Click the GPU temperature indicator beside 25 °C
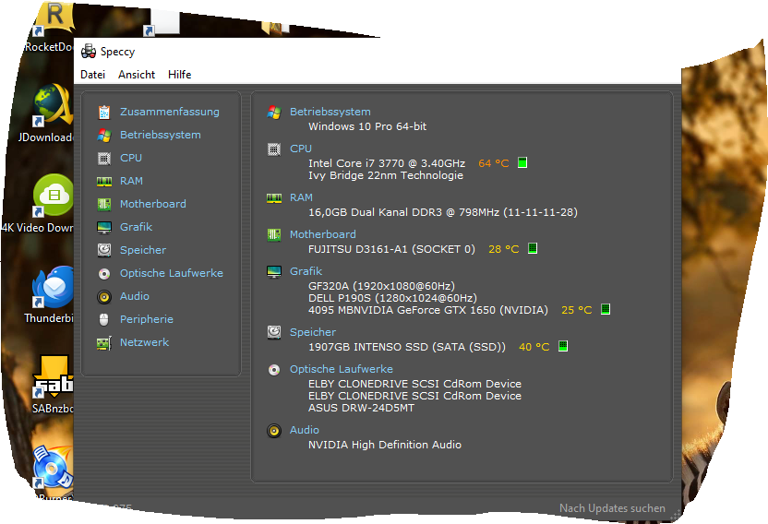 pos(606,309)
